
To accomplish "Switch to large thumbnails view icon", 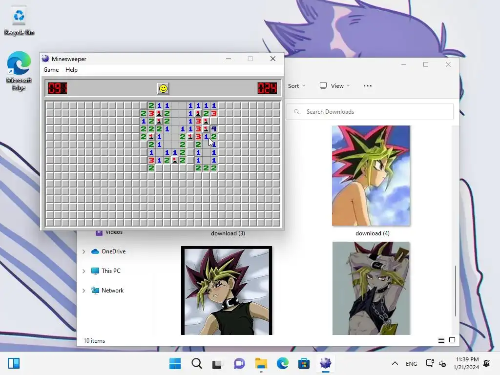I will click(x=452, y=340).
